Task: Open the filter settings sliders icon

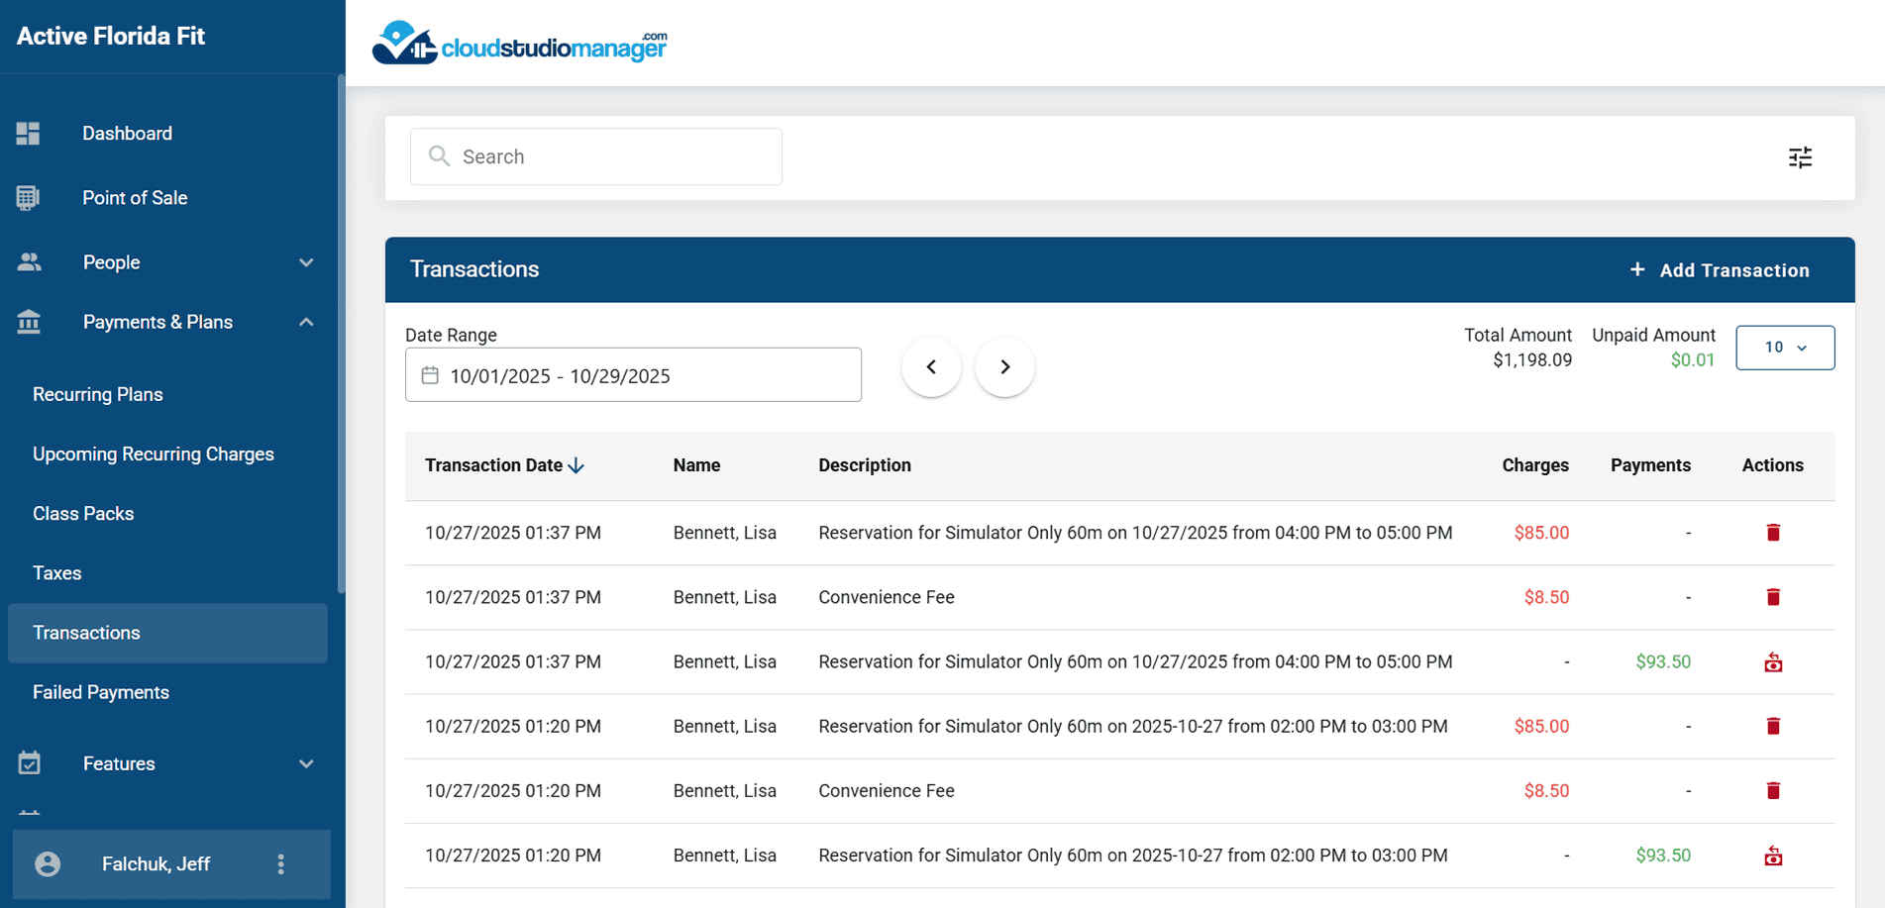Action: [1800, 157]
